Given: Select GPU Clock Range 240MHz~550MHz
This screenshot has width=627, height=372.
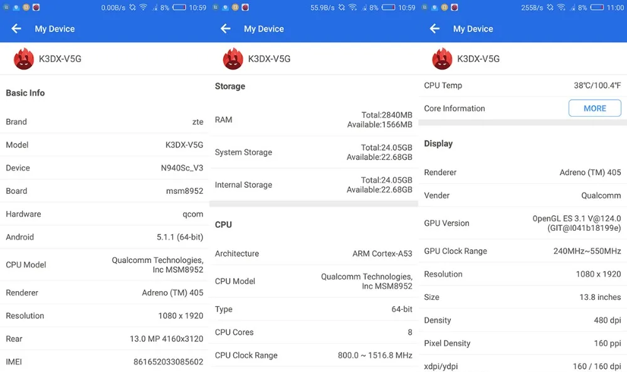Looking at the screenshot, I should 587,251.
